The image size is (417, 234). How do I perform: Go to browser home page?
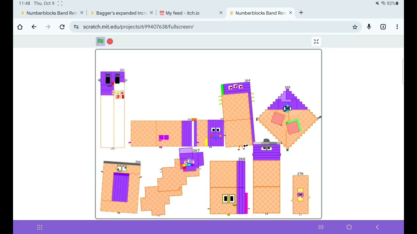(20, 27)
